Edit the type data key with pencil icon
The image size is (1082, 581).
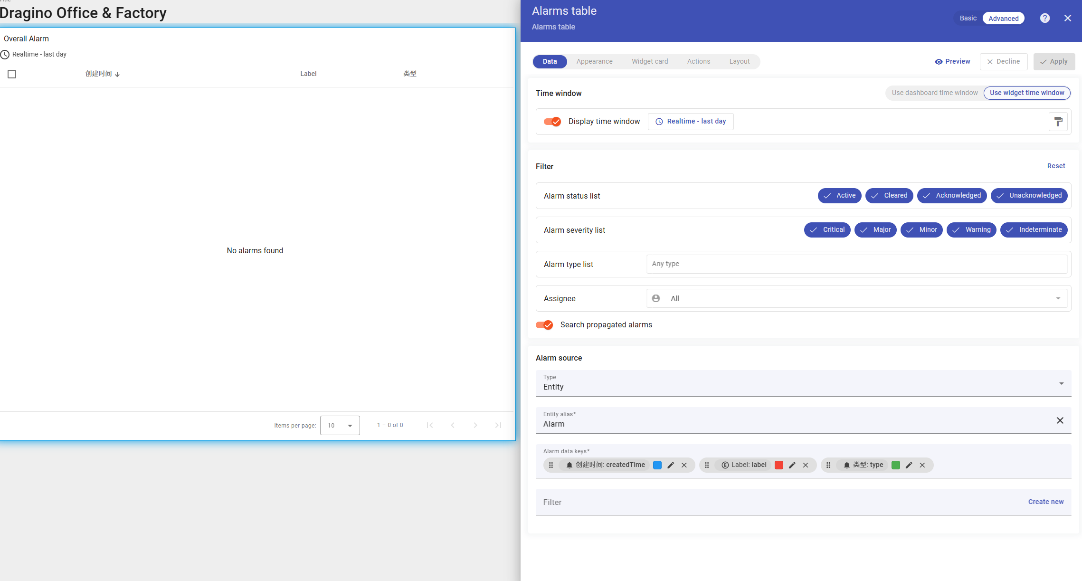[909, 465]
